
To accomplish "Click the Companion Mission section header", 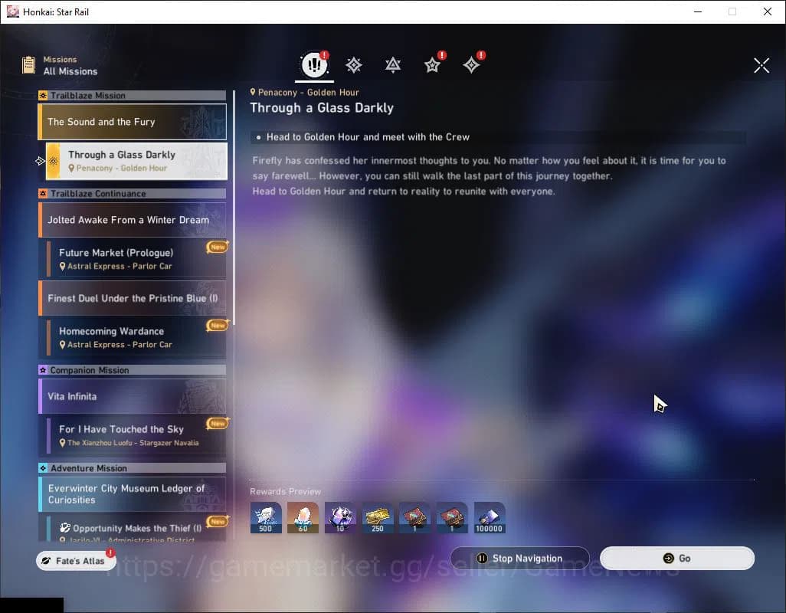I will pyautogui.click(x=133, y=370).
